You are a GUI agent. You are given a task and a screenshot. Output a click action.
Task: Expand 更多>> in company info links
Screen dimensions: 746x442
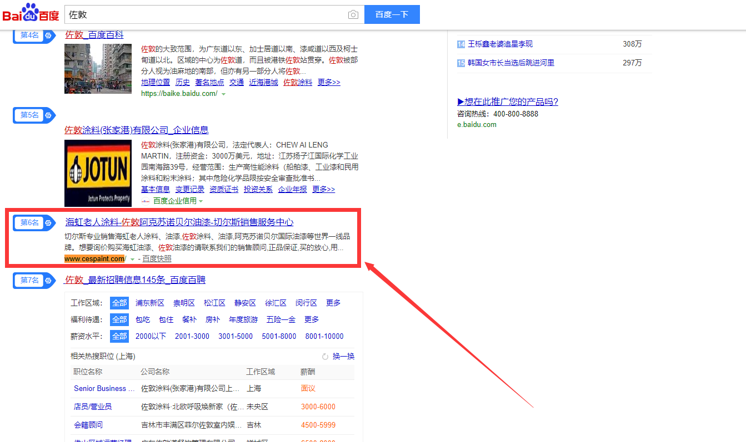[x=323, y=189]
